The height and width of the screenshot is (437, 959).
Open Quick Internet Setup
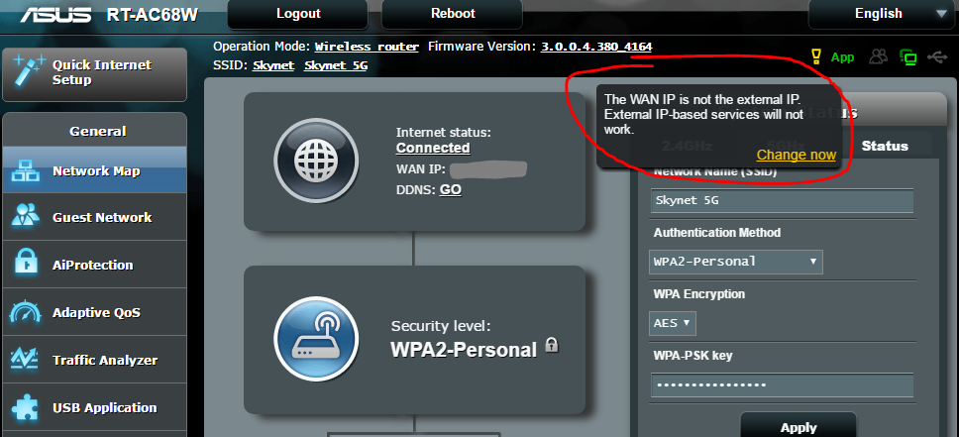95,74
